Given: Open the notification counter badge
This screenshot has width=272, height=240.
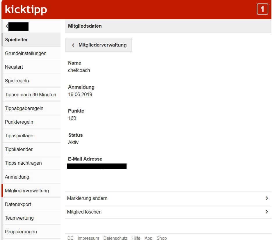Looking at the screenshot, I should tap(262, 9).
